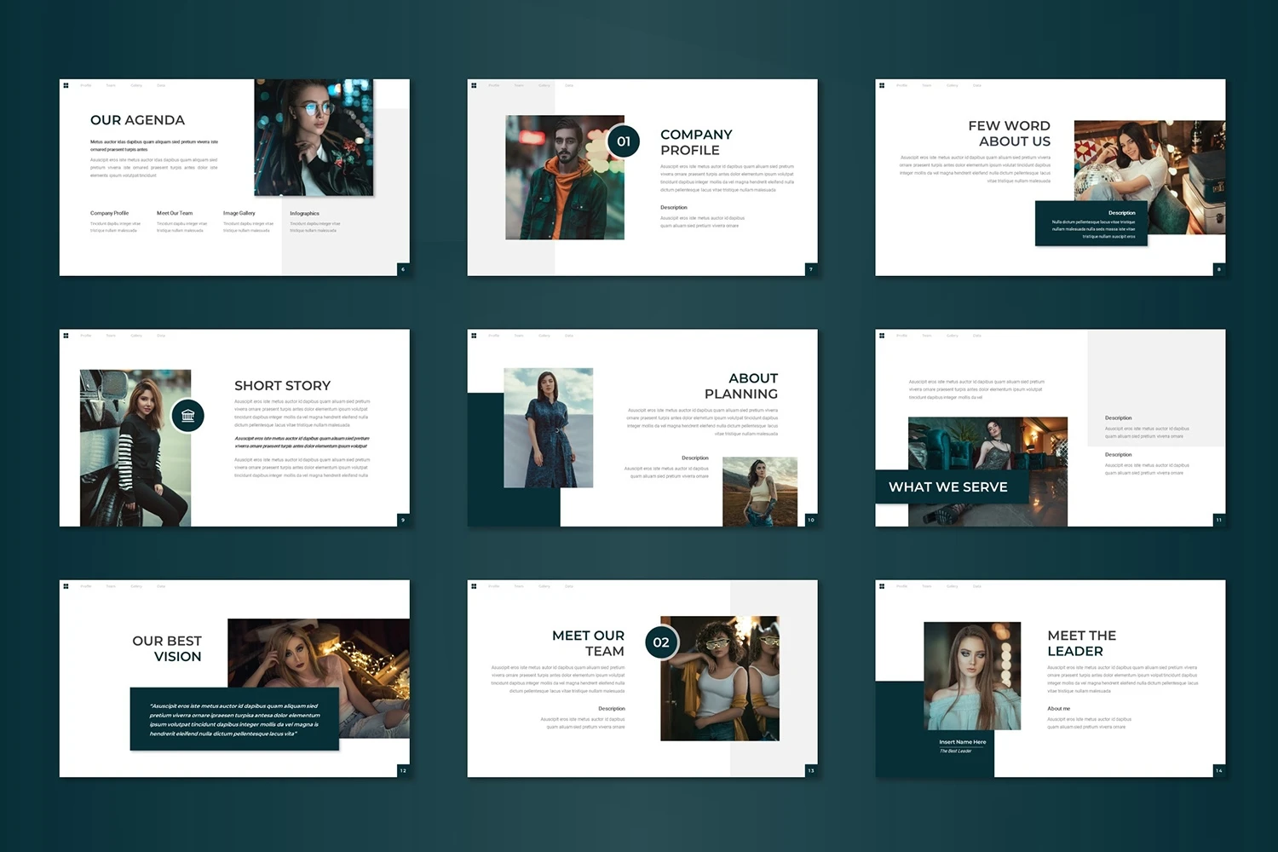Screen dimensions: 1278x852
Task: Click the grid icon on Few Word About Us slide
Action: click(882, 85)
